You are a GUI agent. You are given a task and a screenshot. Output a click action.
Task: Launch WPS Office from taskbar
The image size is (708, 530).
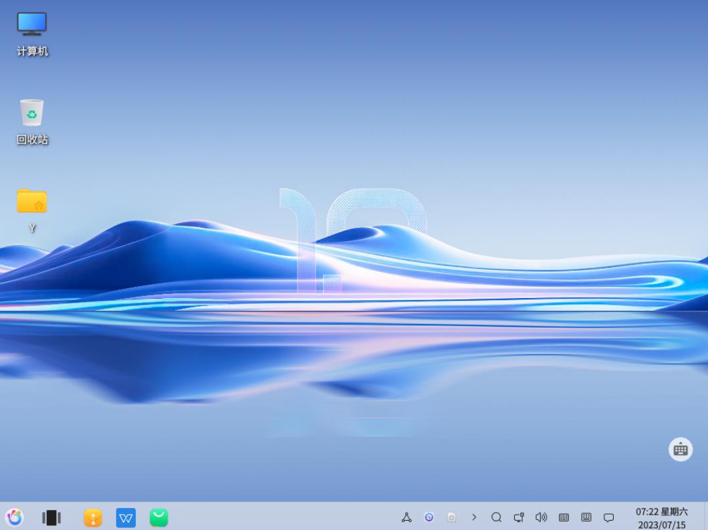[x=126, y=517]
